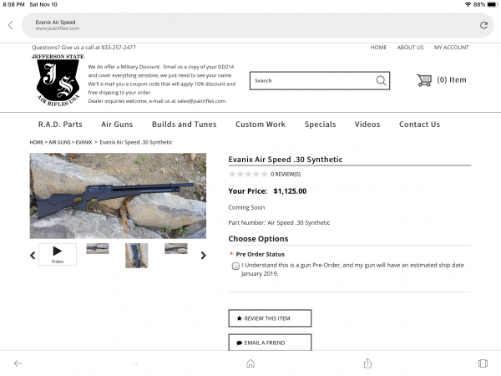Click the star rating icons
The height and width of the screenshot is (376, 501).
(248, 175)
